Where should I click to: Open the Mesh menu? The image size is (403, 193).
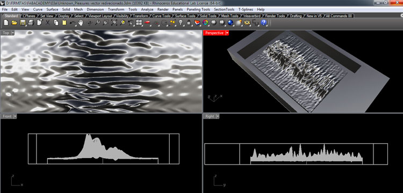pyautogui.click(x=78, y=10)
